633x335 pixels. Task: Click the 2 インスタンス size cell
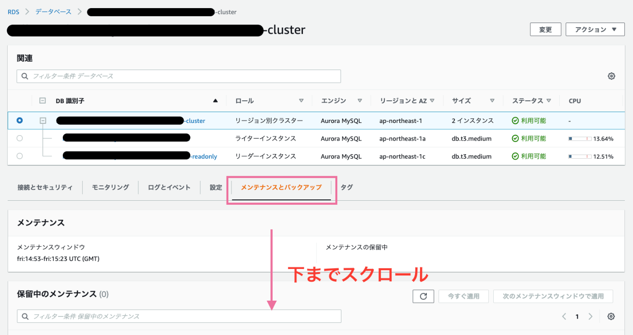pos(473,121)
